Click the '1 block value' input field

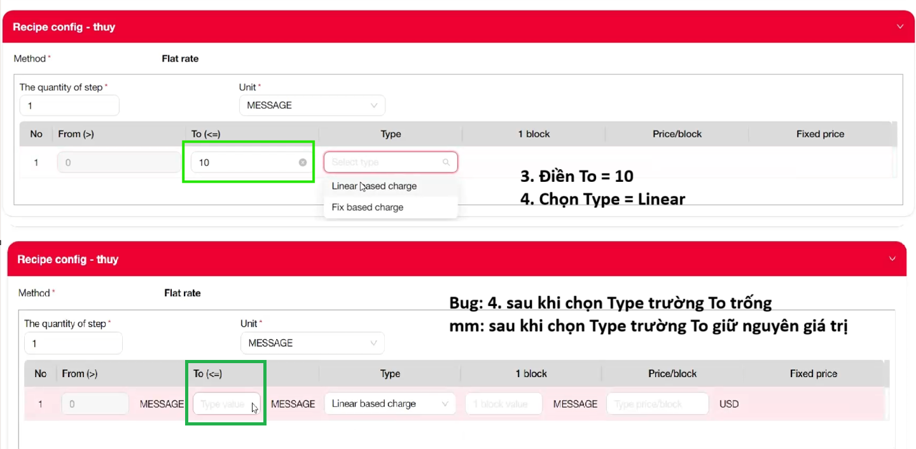pos(503,404)
